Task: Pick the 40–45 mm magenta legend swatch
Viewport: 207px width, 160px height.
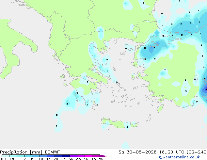Action: tap(88, 156)
